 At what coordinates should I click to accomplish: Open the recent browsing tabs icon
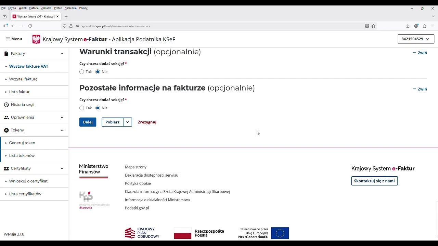coord(4,16)
